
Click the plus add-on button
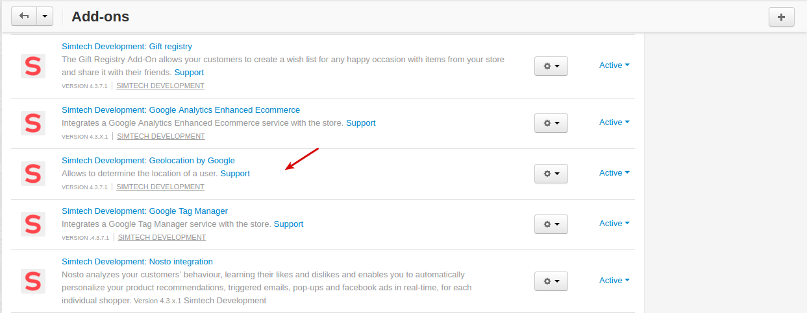coord(781,17)
